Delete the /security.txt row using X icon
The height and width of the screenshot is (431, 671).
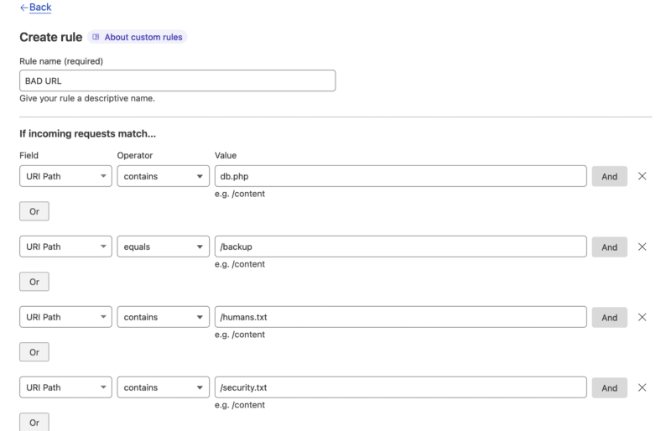point(642,387)
